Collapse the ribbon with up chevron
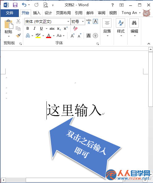153x183 pixels. [x=149, y=44]
